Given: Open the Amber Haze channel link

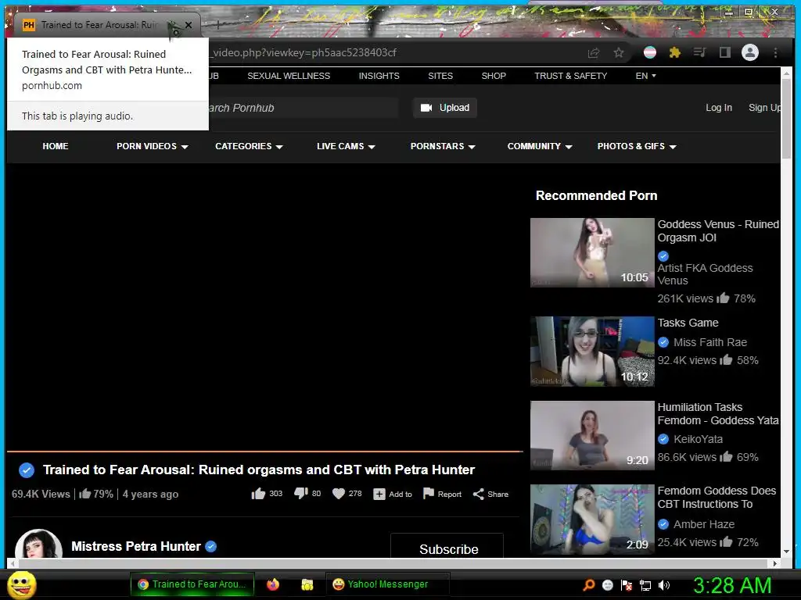Looking at the screenshot, I should click(704, 524).
